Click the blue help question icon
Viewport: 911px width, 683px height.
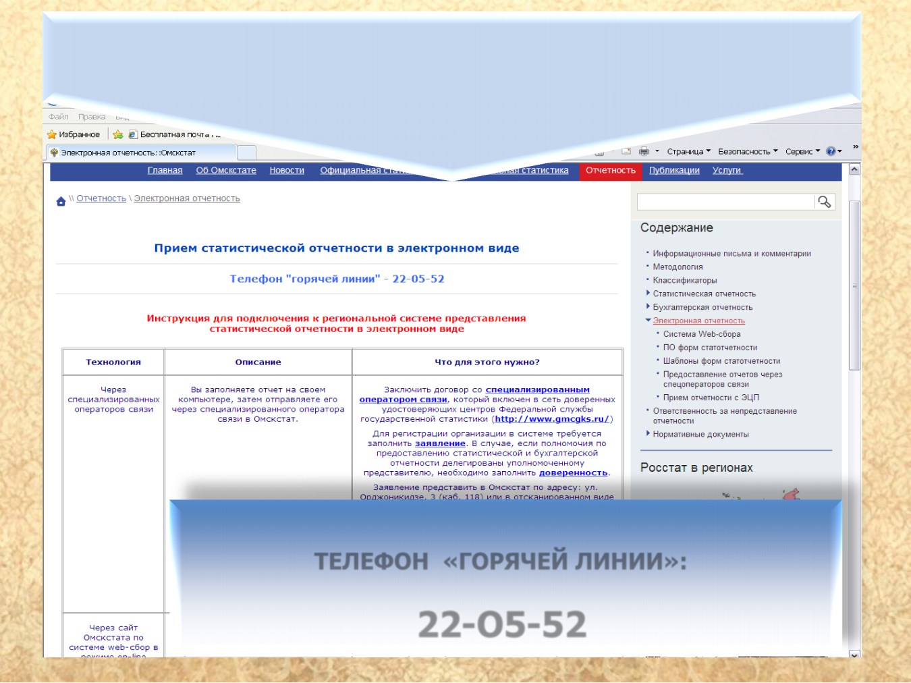831,151
